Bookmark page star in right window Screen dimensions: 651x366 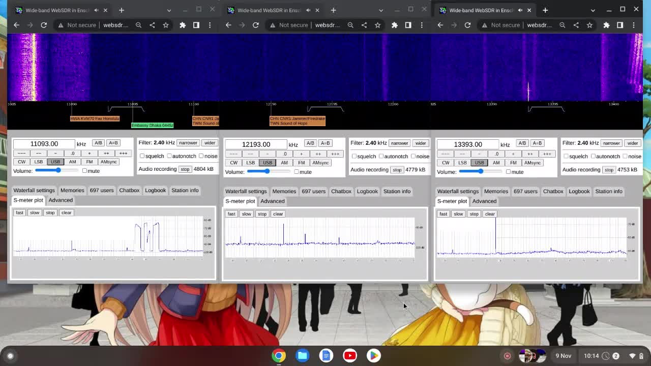coord(589,25)
